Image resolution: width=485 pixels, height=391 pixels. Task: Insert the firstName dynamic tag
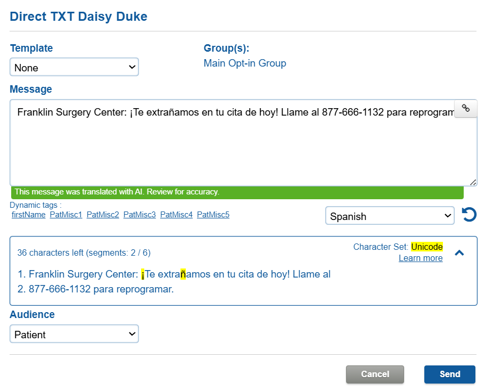coord(28,215)
